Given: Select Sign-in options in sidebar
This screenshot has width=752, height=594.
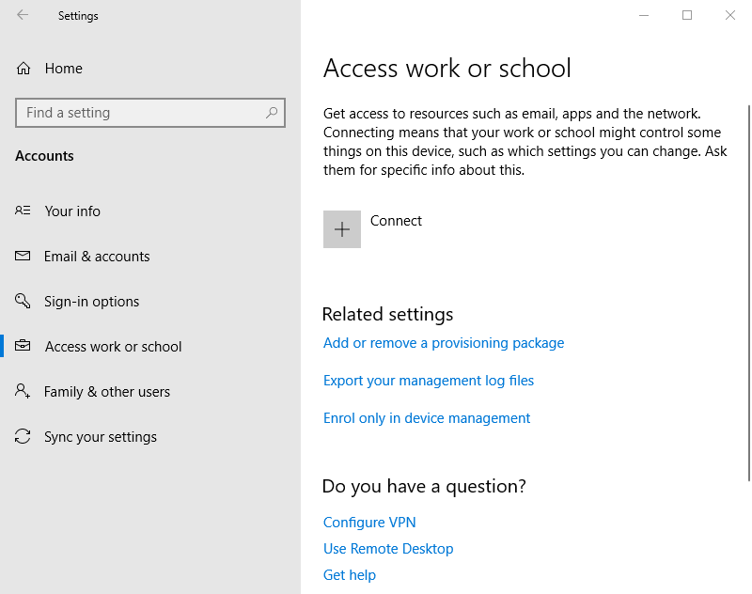Looking at the screenshot, I should pos(91,302).
